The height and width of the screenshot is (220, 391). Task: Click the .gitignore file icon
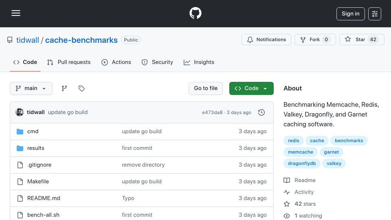point(20,165)
